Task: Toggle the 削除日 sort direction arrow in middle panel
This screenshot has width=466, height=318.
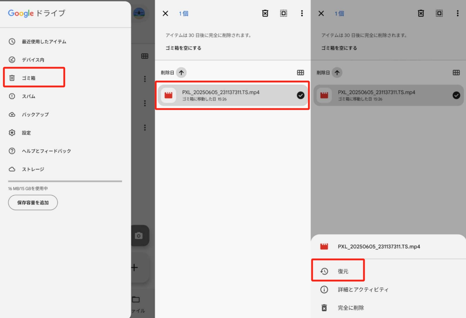Action: click(x=181, y=73)
